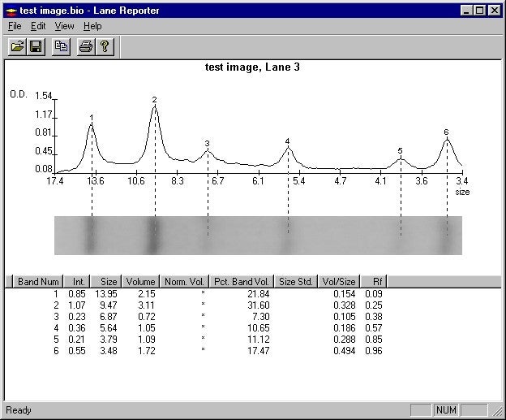Viewport: 506px width, 420px height.
Task: Click the application icon in title bar
Action: (11, 11)
